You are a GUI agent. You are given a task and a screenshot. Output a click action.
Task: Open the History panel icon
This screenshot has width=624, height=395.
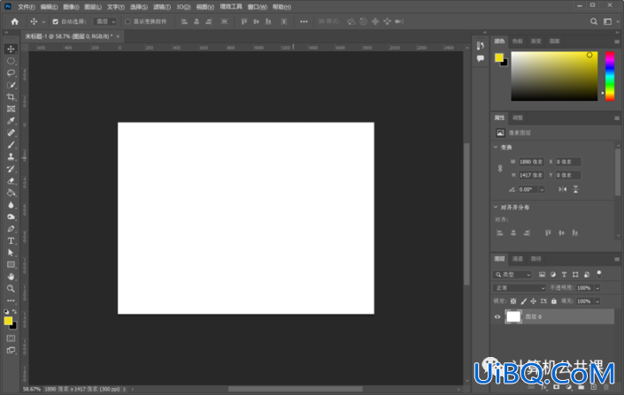tap(481, 46)
